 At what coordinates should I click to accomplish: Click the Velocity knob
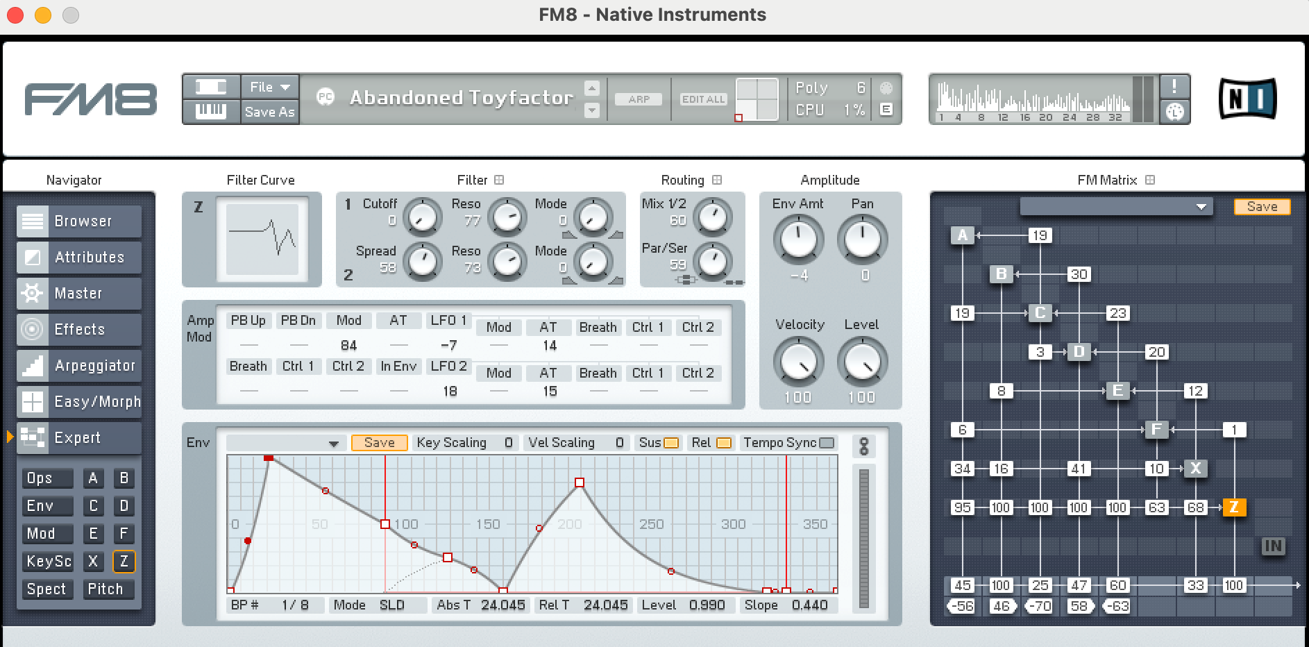tap(799, 362)
